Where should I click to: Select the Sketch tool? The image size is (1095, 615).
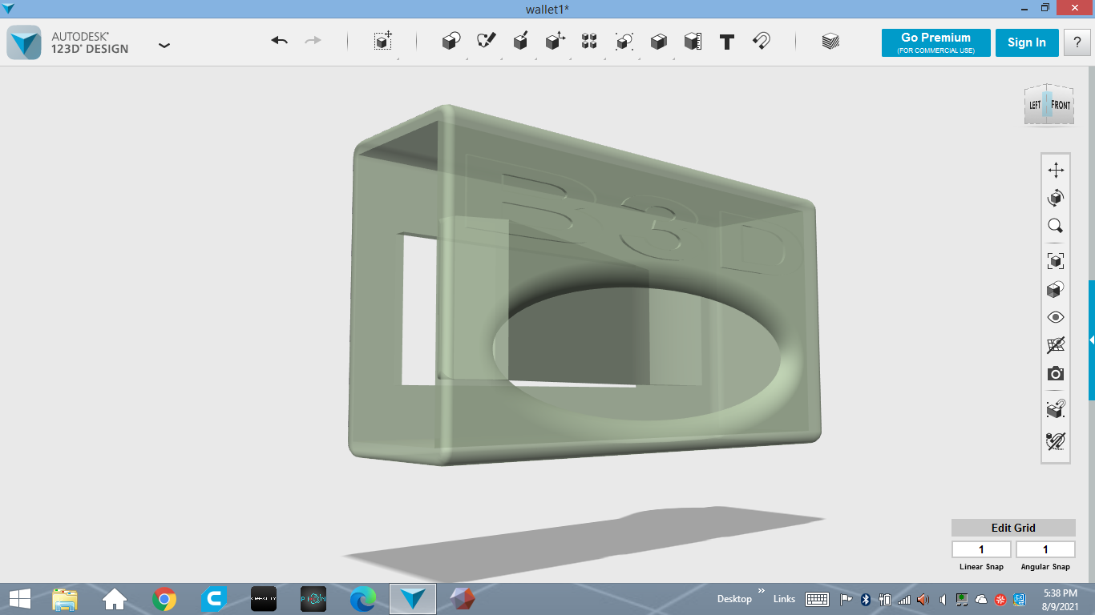(487, 42)
